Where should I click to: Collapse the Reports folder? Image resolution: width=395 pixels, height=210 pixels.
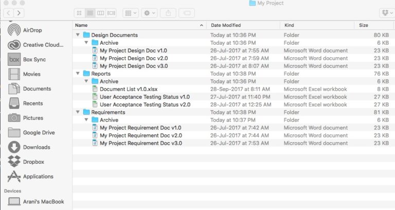(78, 74)
